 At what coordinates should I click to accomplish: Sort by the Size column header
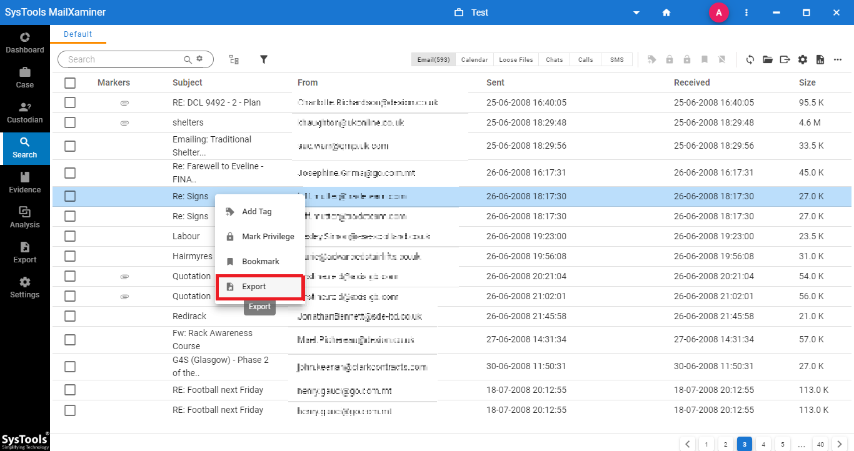[x=807, y=82]
